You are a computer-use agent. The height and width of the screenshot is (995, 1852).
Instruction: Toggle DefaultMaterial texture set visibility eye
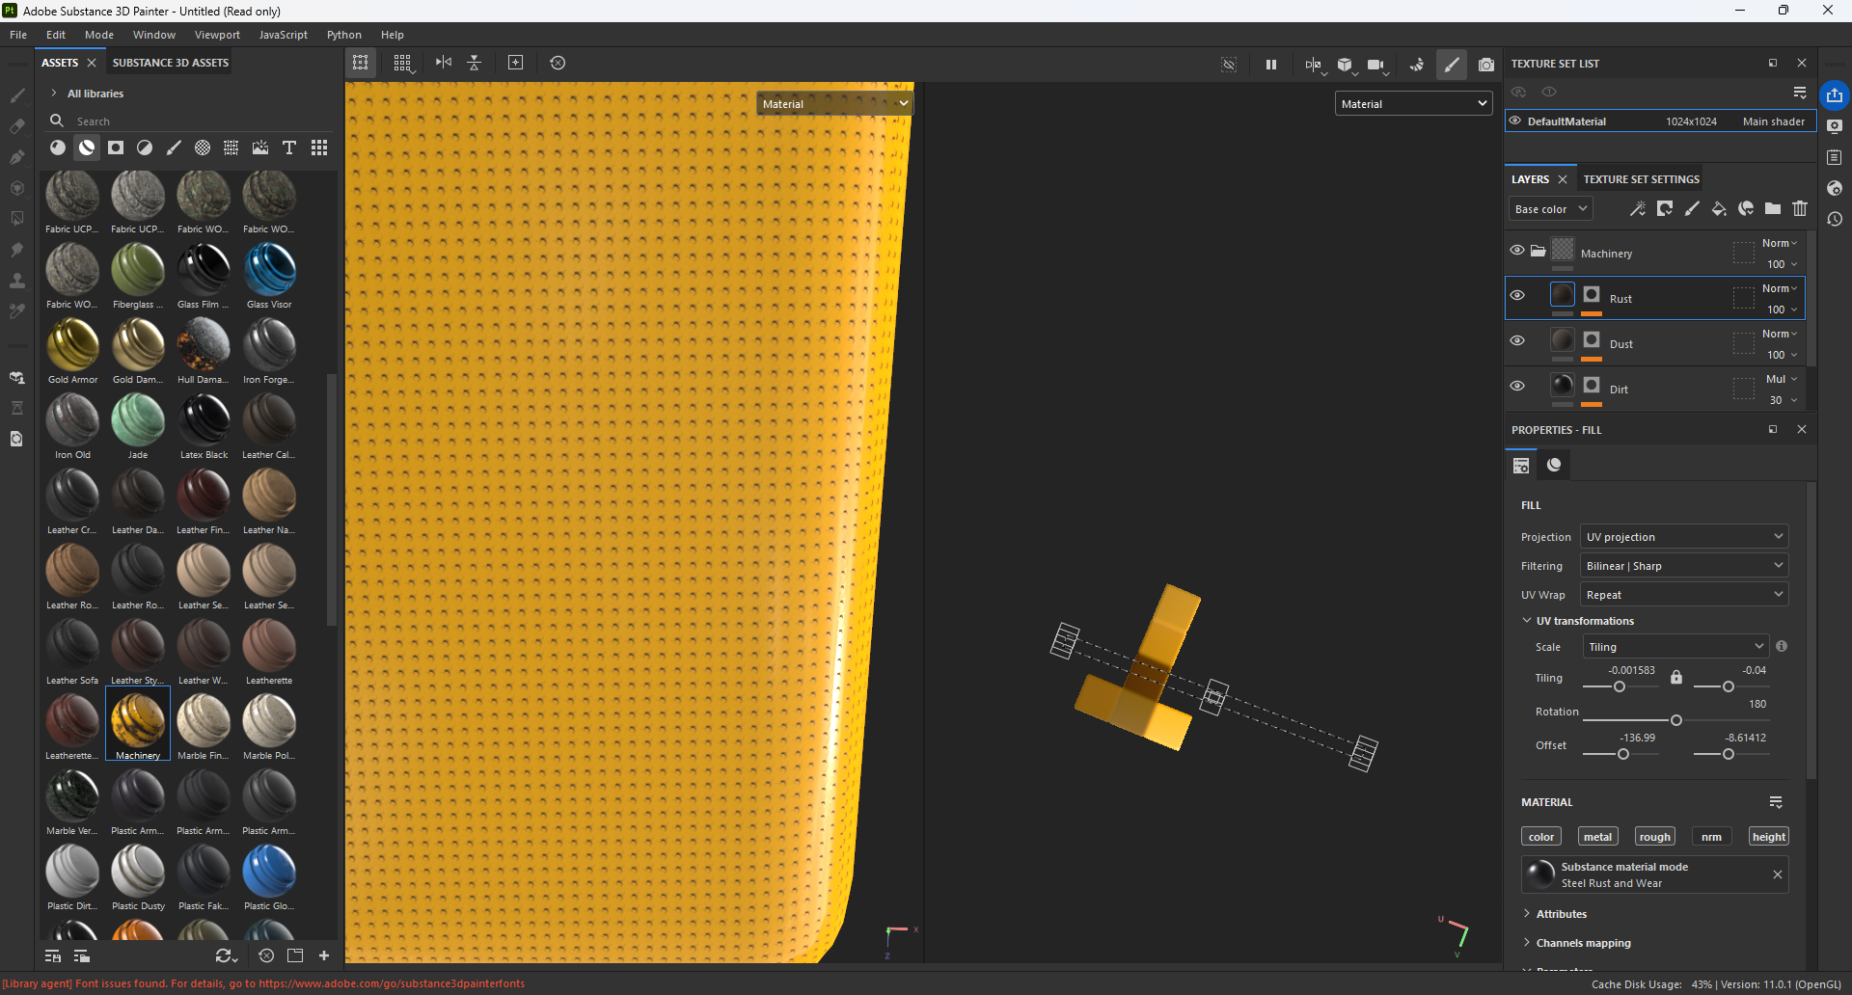pyautogui.click(x=1515, y=121)
